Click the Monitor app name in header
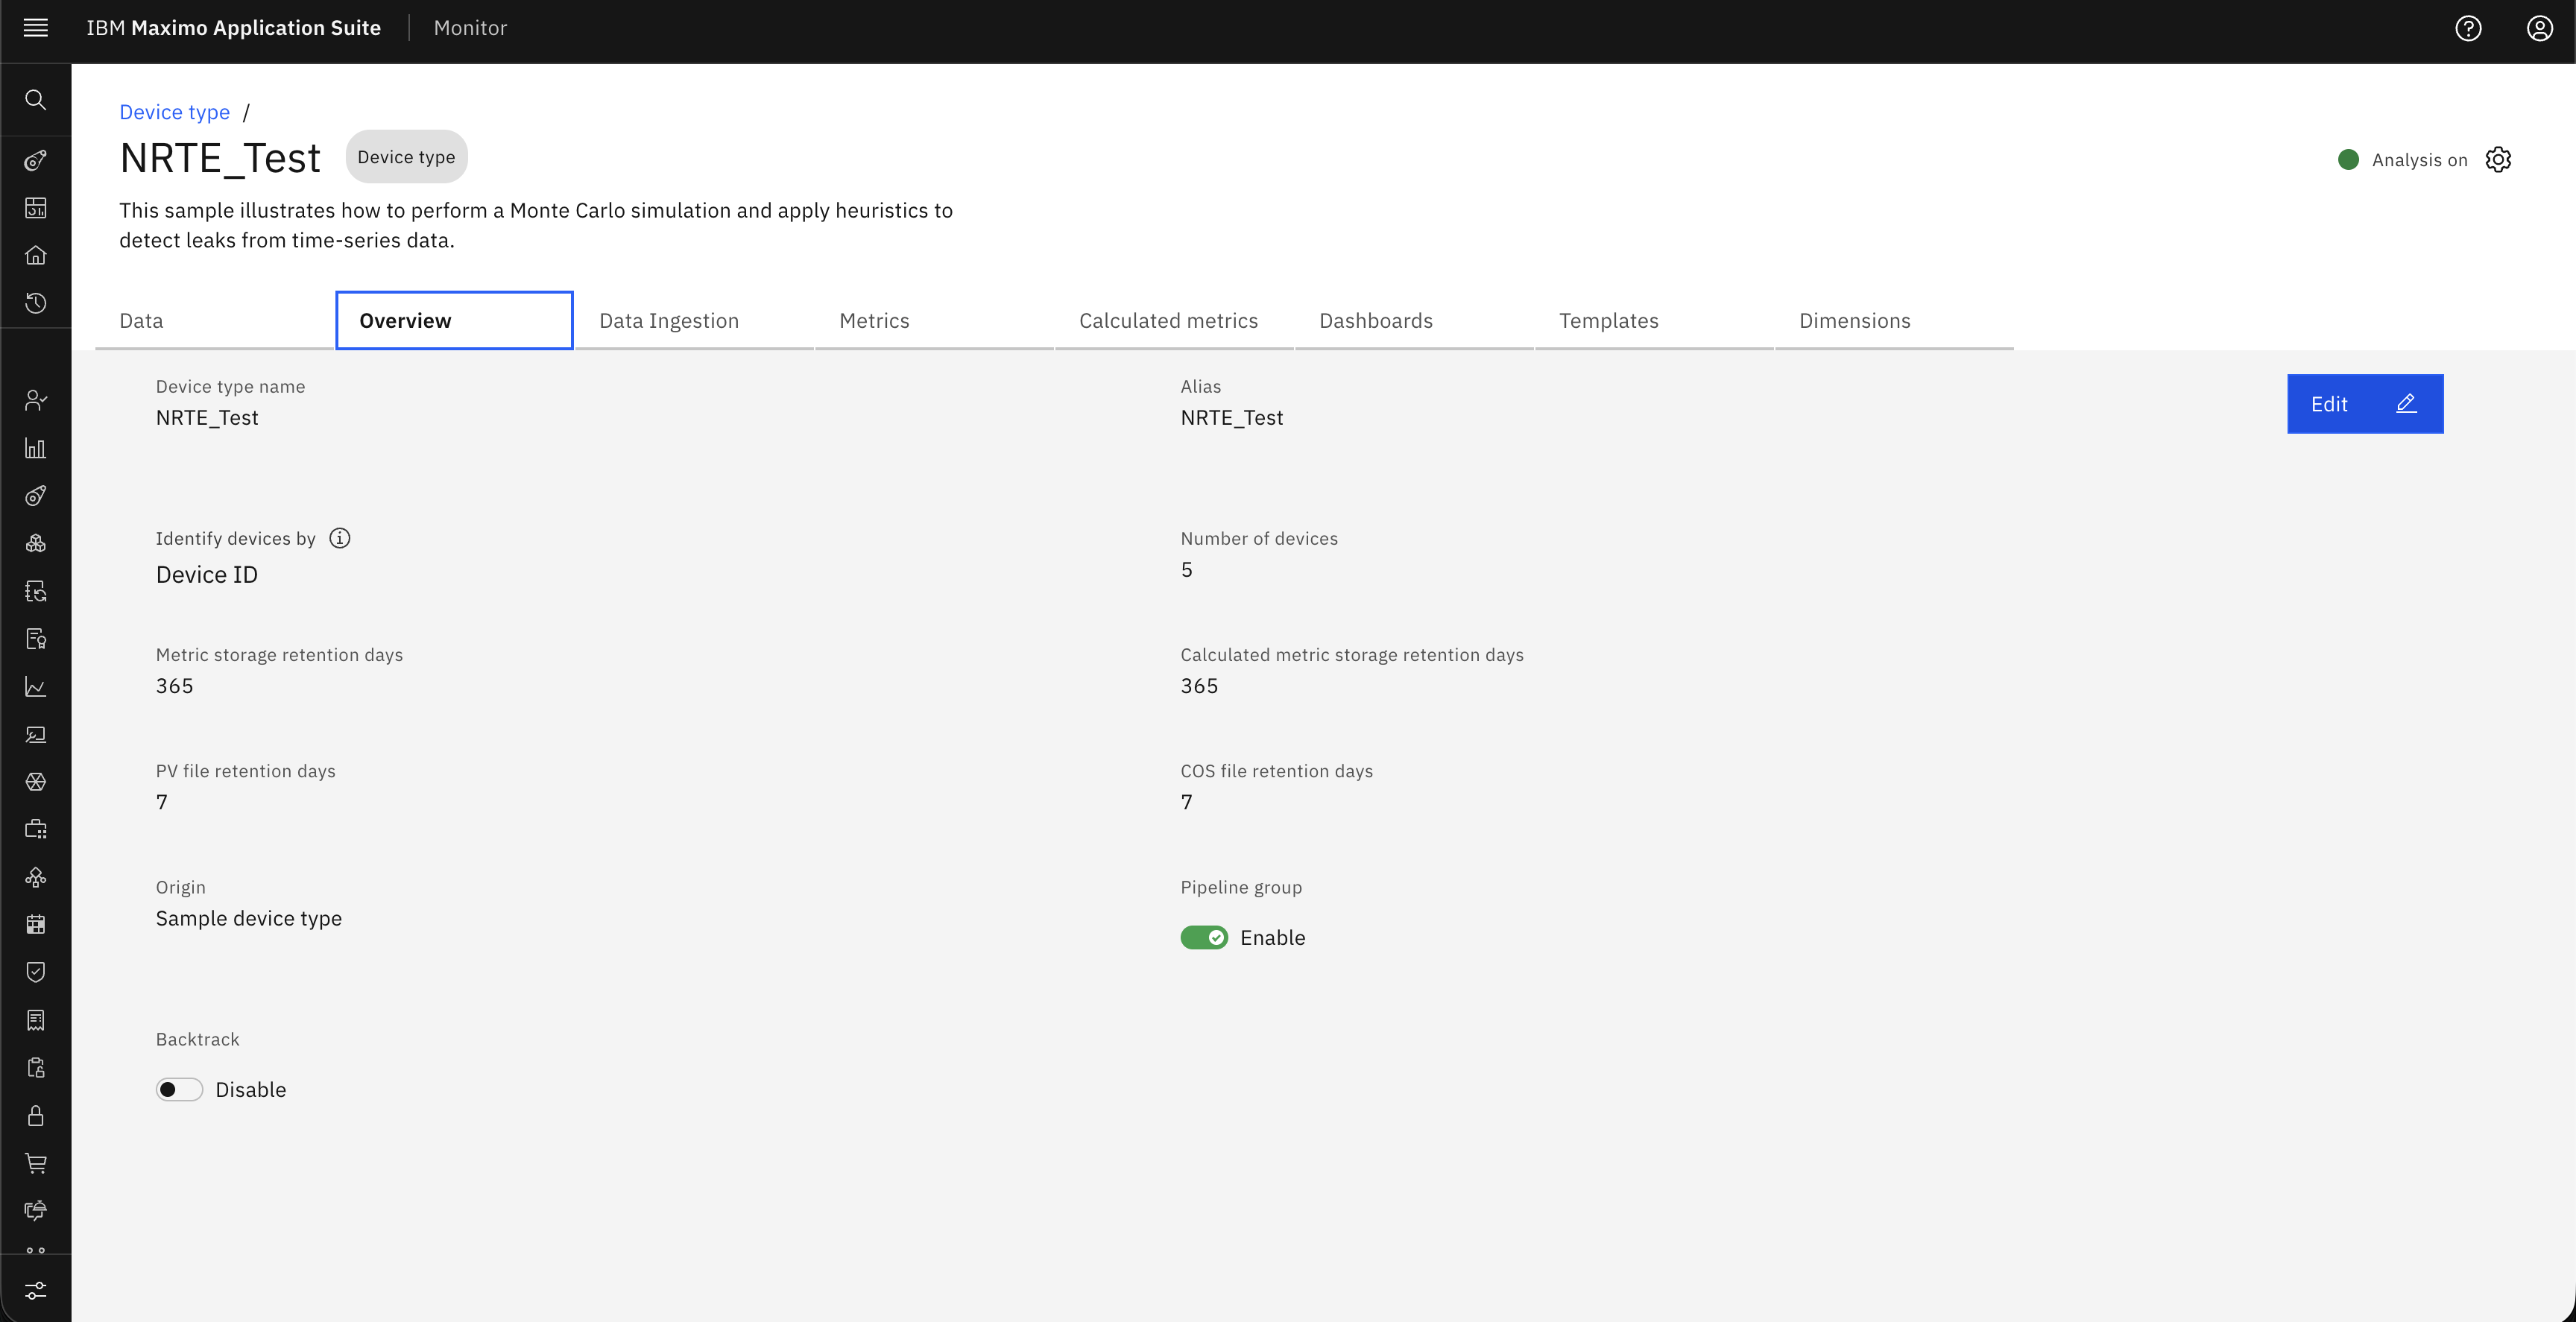This screenshot has height=1322, width=2576. point(470,28)
